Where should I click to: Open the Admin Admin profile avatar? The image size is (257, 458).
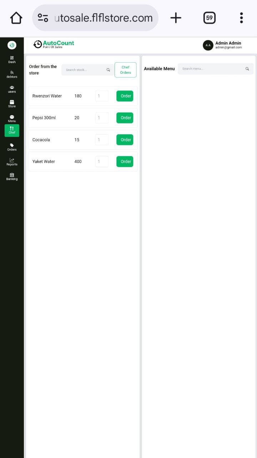click(x=208, y=45)
